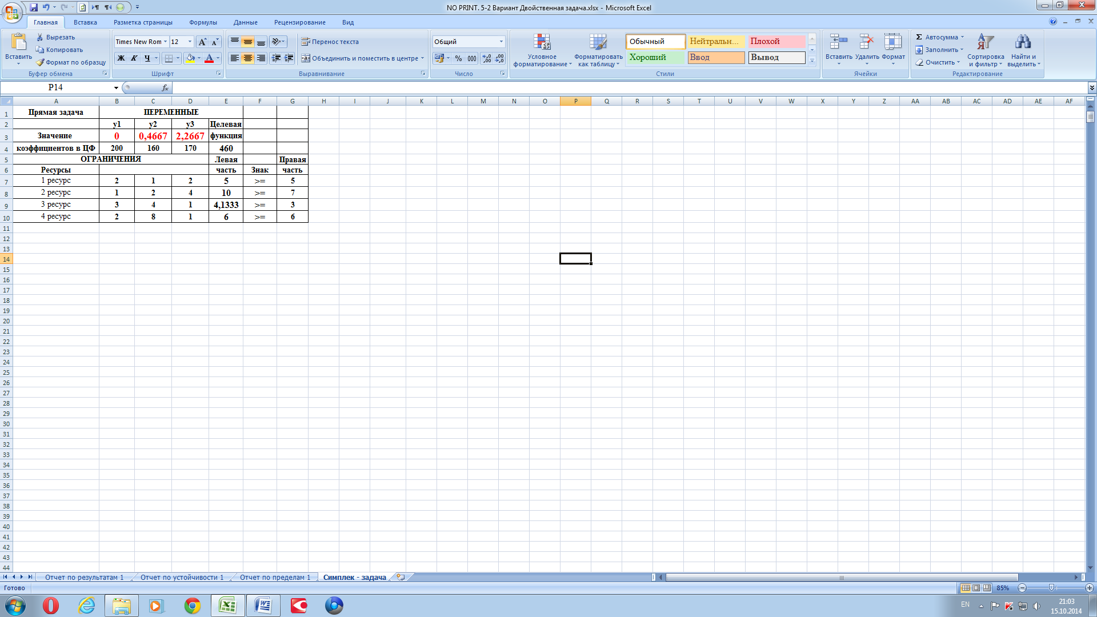Viewport: 1097px width, 617px height.
Task: Expand the number format Общий dropdown
Action: (x=501, y=42)
